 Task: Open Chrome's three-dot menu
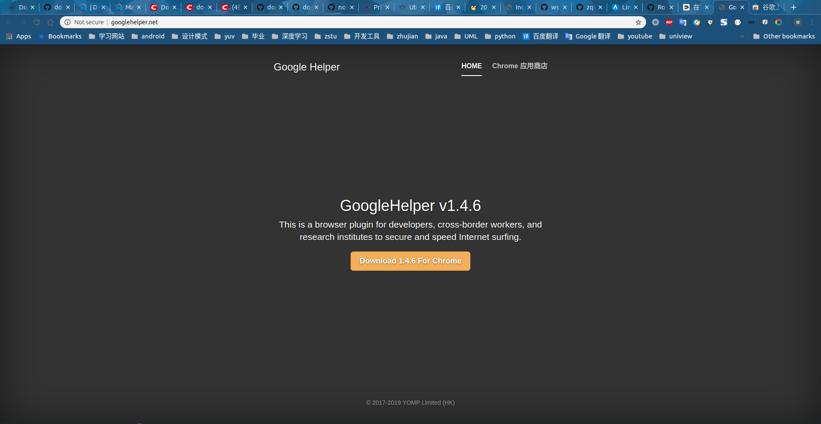point(812,22)
